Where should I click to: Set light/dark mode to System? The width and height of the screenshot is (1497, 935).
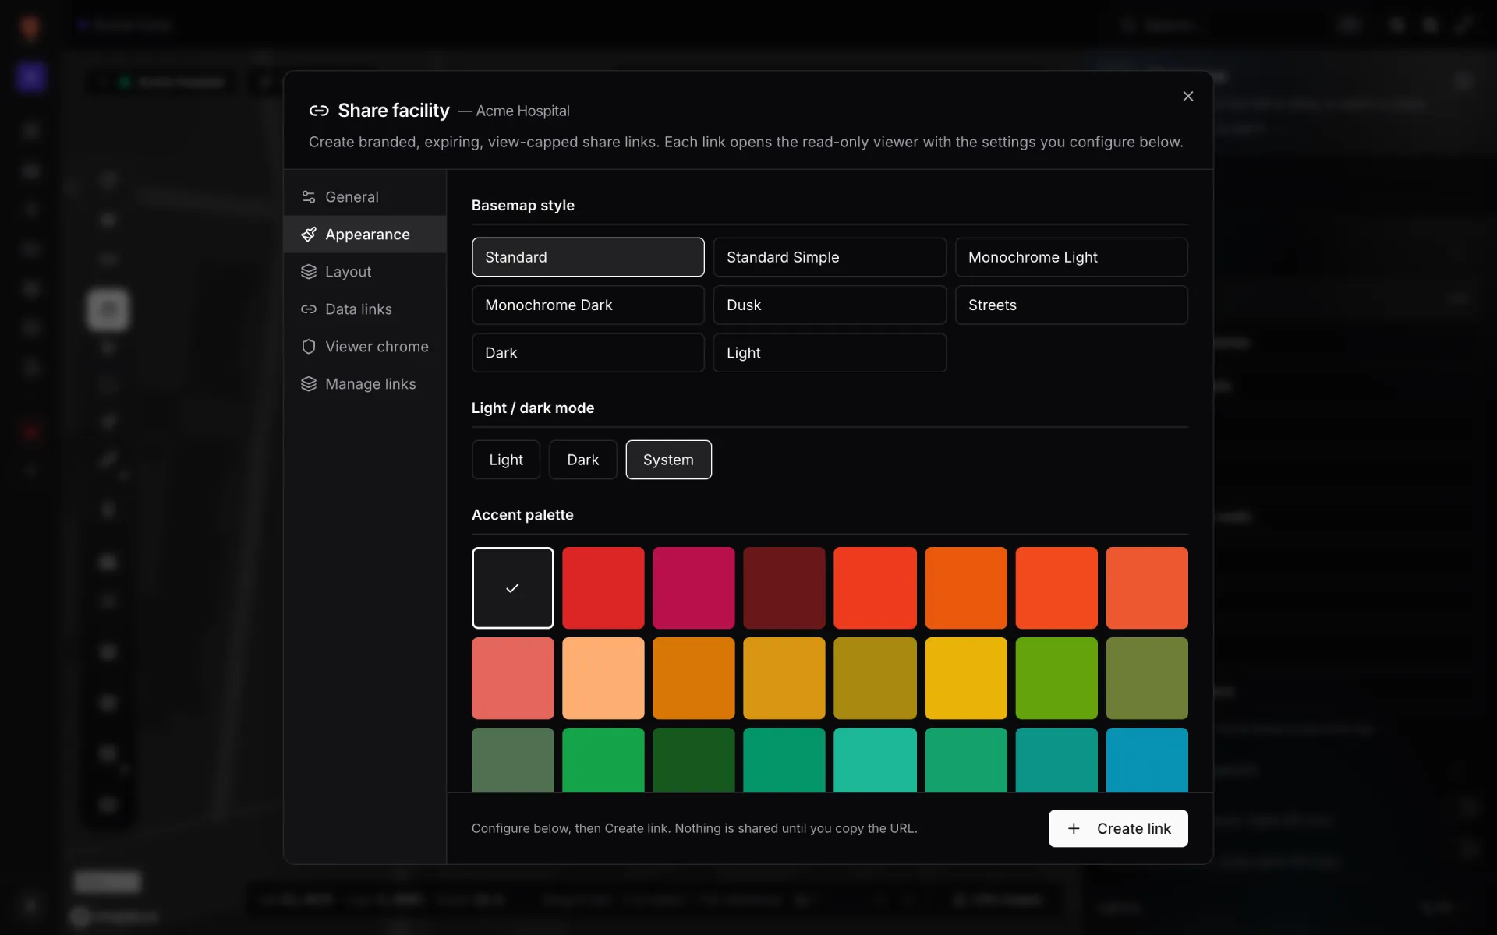click(669, 460)
